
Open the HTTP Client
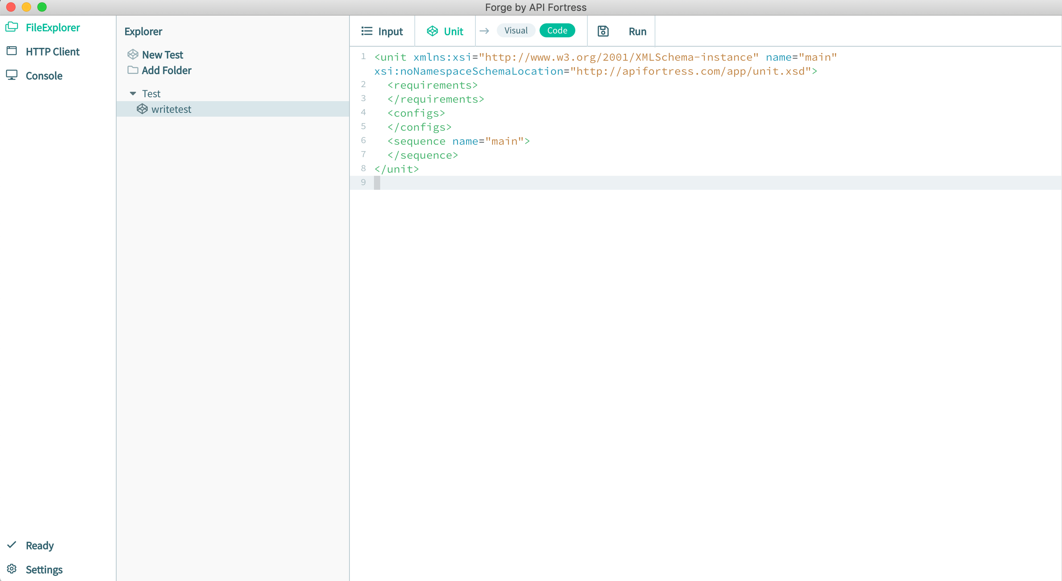52,51
